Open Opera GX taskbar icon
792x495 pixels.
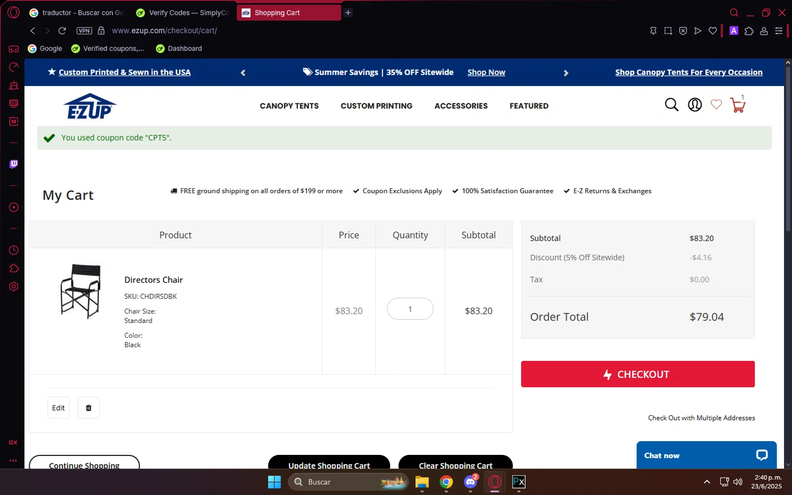(495, 482)
